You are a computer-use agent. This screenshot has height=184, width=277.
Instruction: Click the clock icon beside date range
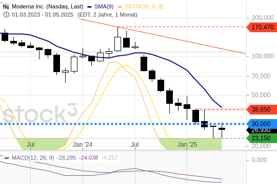(x=6, y=15)
